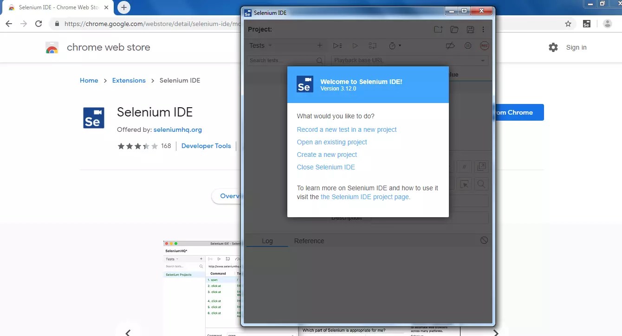Visit the Selenium IDE project page link
Screen dimensions: 622x336
364,197
